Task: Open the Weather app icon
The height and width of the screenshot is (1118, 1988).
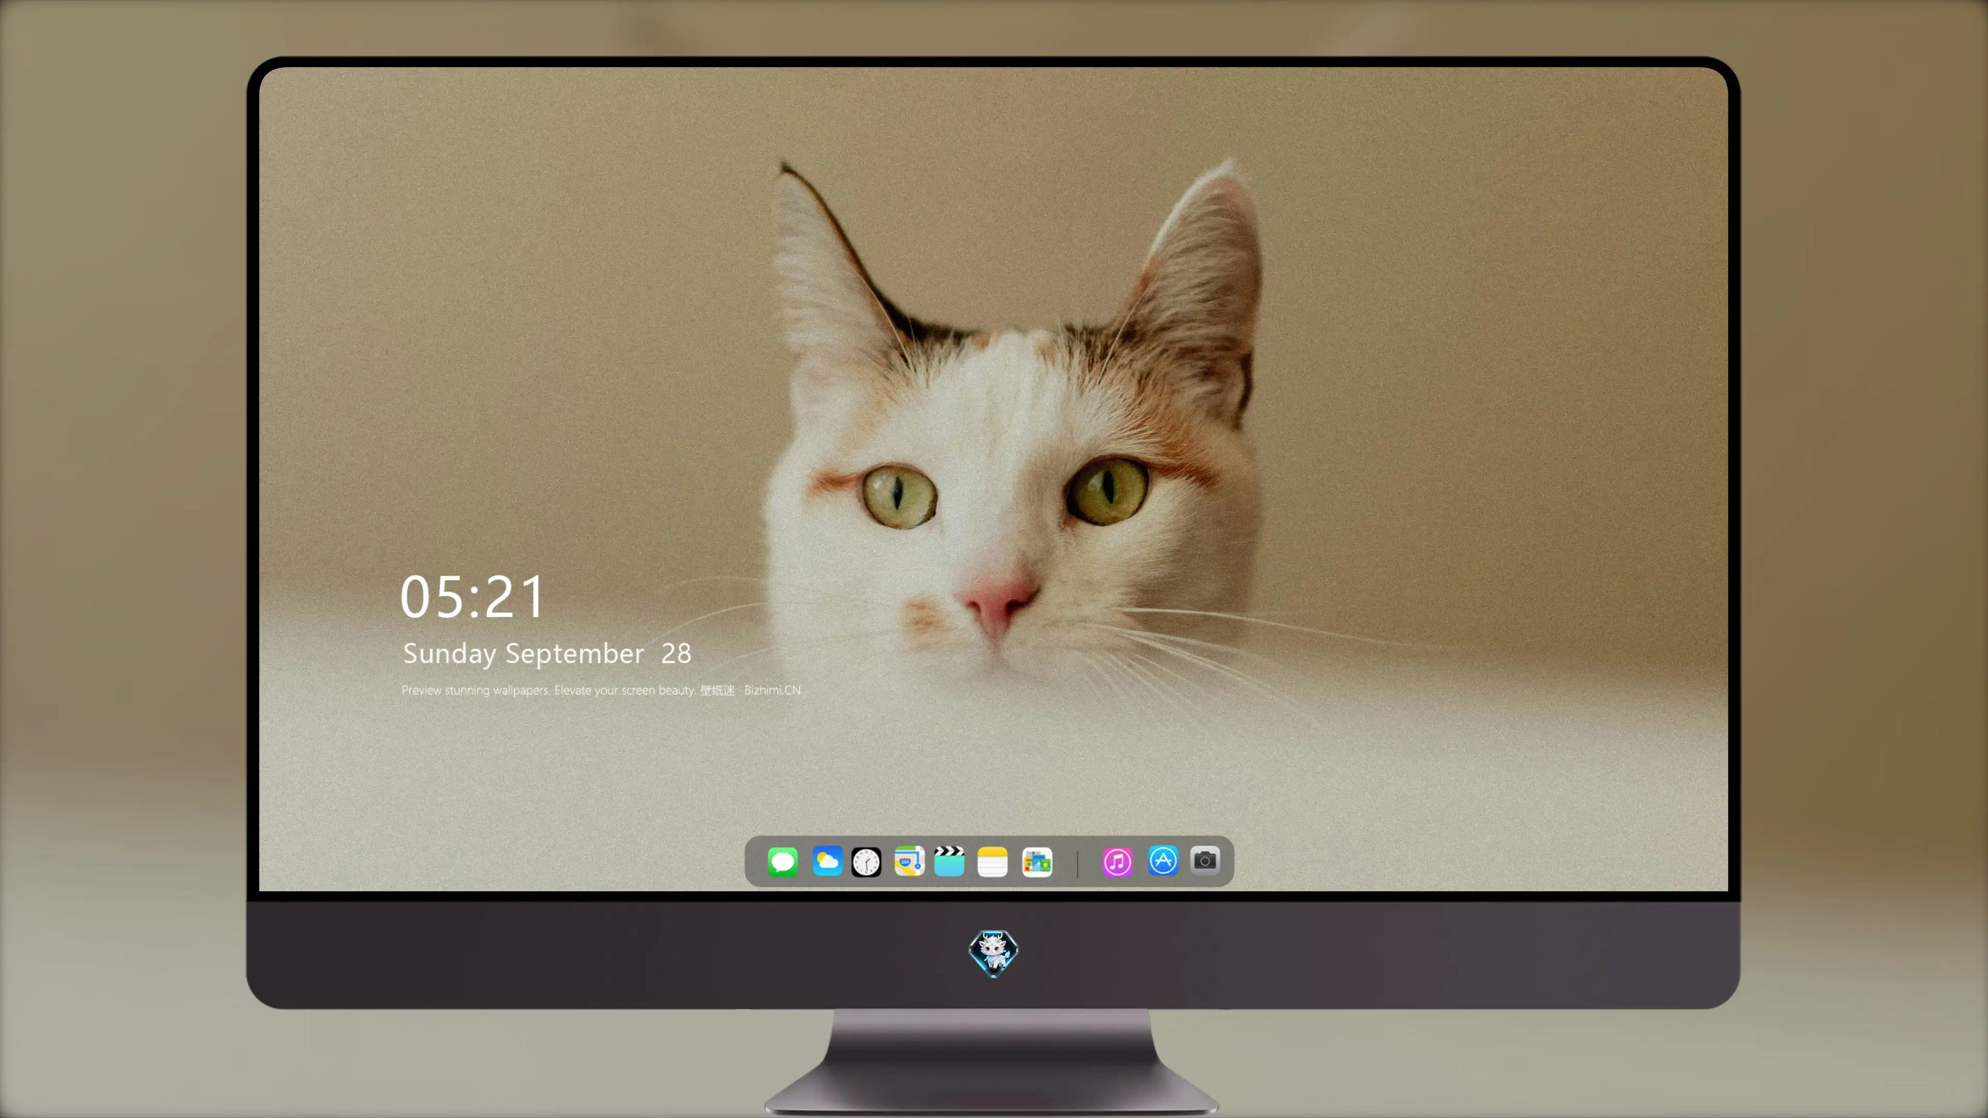Action: (827, 861)
